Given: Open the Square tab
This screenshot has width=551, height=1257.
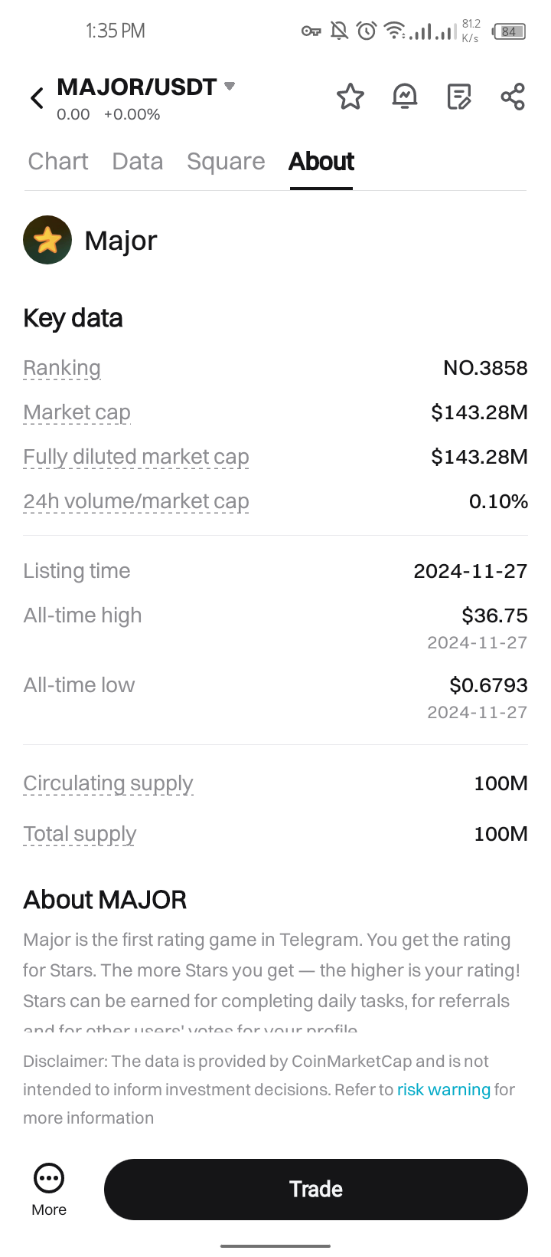Looking at the screenshot, I should click(x=226, y=162).
